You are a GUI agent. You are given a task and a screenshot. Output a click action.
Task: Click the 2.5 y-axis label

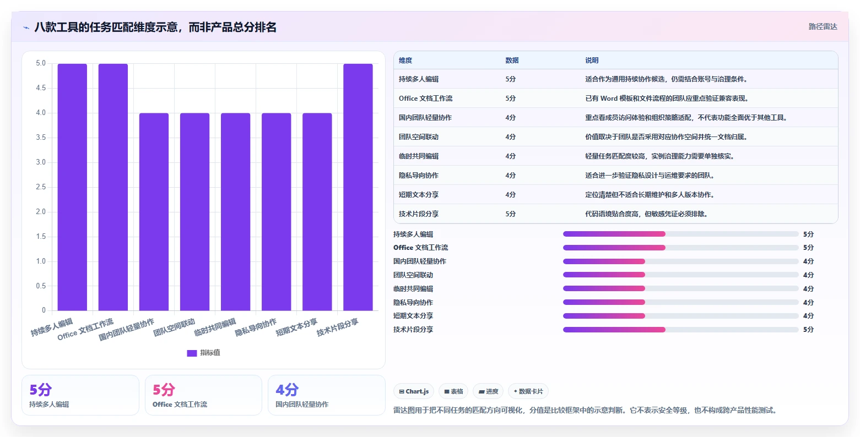tap(41, 187)
